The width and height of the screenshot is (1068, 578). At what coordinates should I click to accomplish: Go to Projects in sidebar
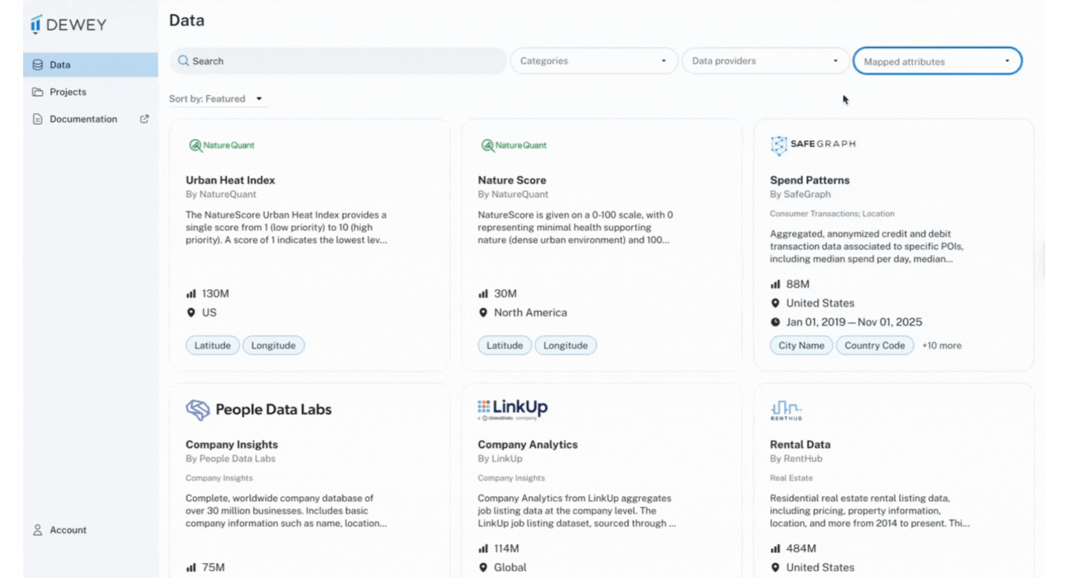tap(91, 92)
